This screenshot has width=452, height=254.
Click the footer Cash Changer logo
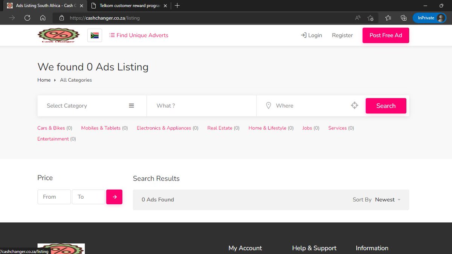pyautogui.click(x=61, y=249)
